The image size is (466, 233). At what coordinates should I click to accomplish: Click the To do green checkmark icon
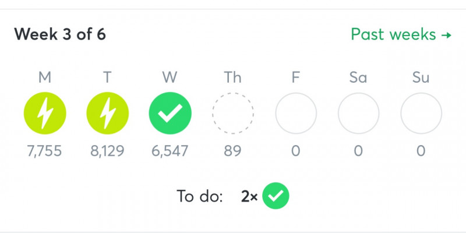coord(276,197)
